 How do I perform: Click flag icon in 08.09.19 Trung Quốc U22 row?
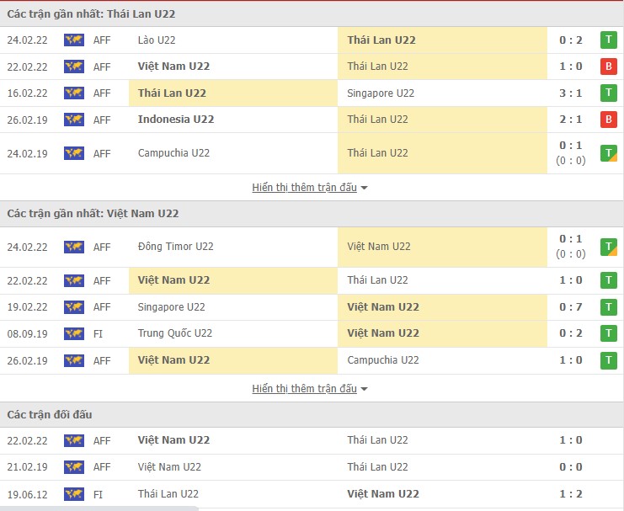(x=74, y=333)
